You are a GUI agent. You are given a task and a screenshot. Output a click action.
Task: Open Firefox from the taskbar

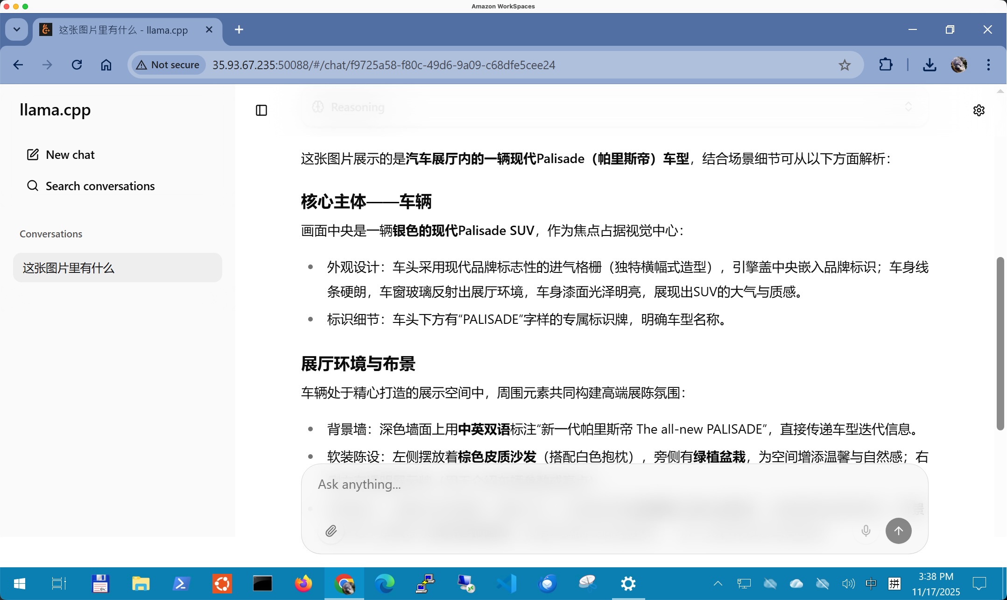[303, 583]
